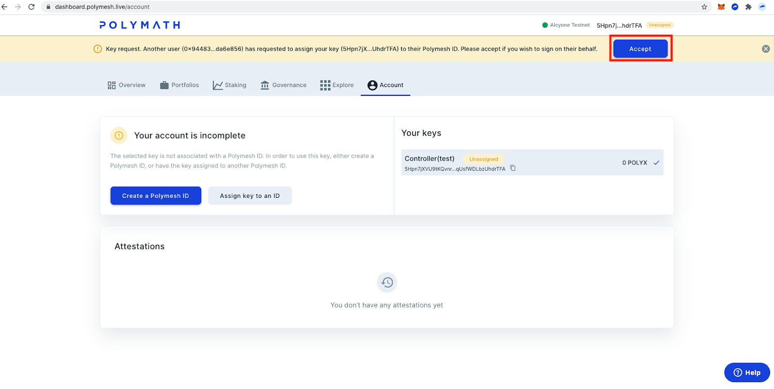Click the account incomplete warning icon
The image size is (774, 389).
point(119,135)
